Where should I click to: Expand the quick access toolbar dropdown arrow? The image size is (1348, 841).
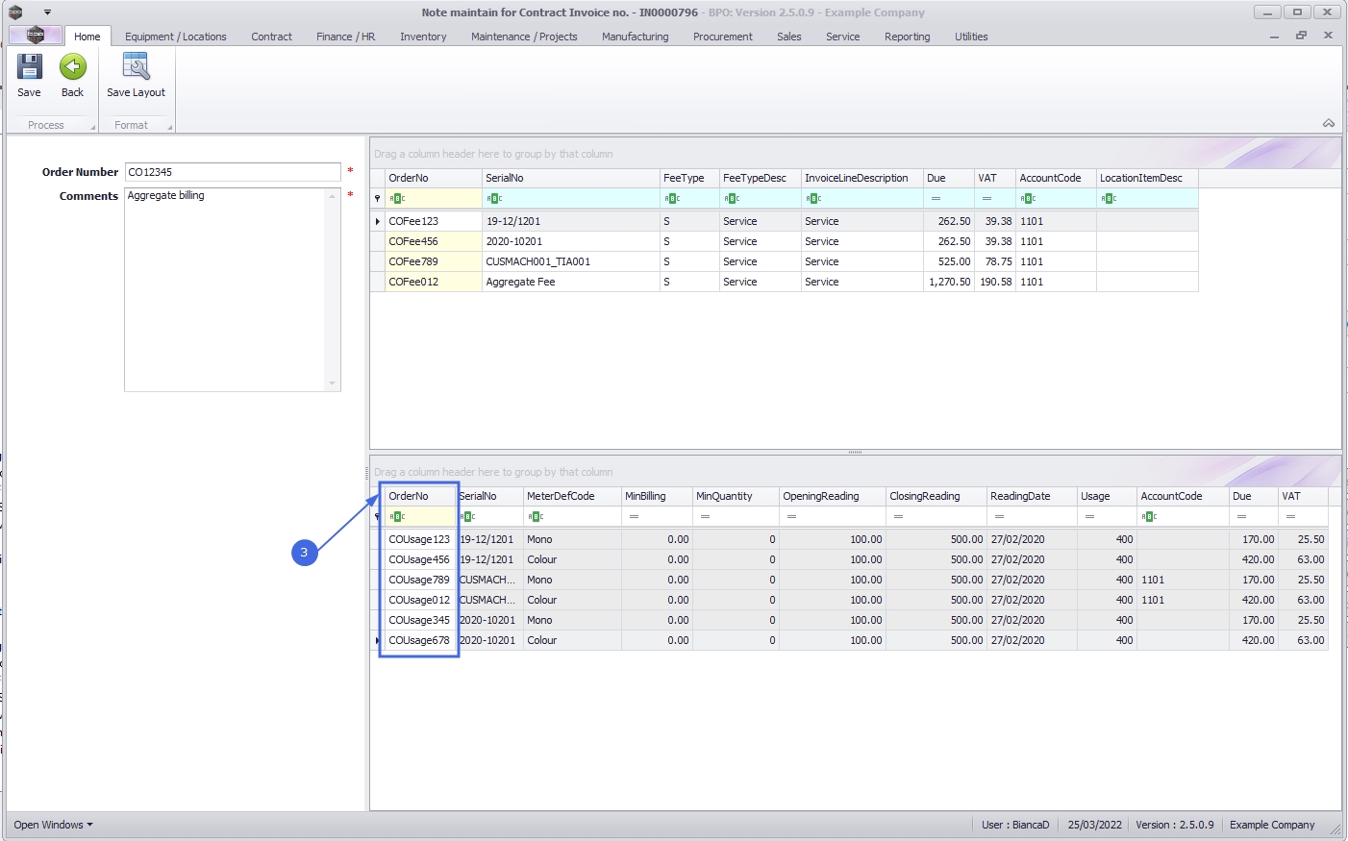pos(47,12)
